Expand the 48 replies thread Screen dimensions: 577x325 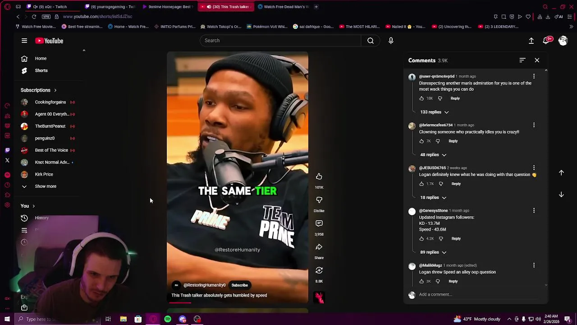433,155
